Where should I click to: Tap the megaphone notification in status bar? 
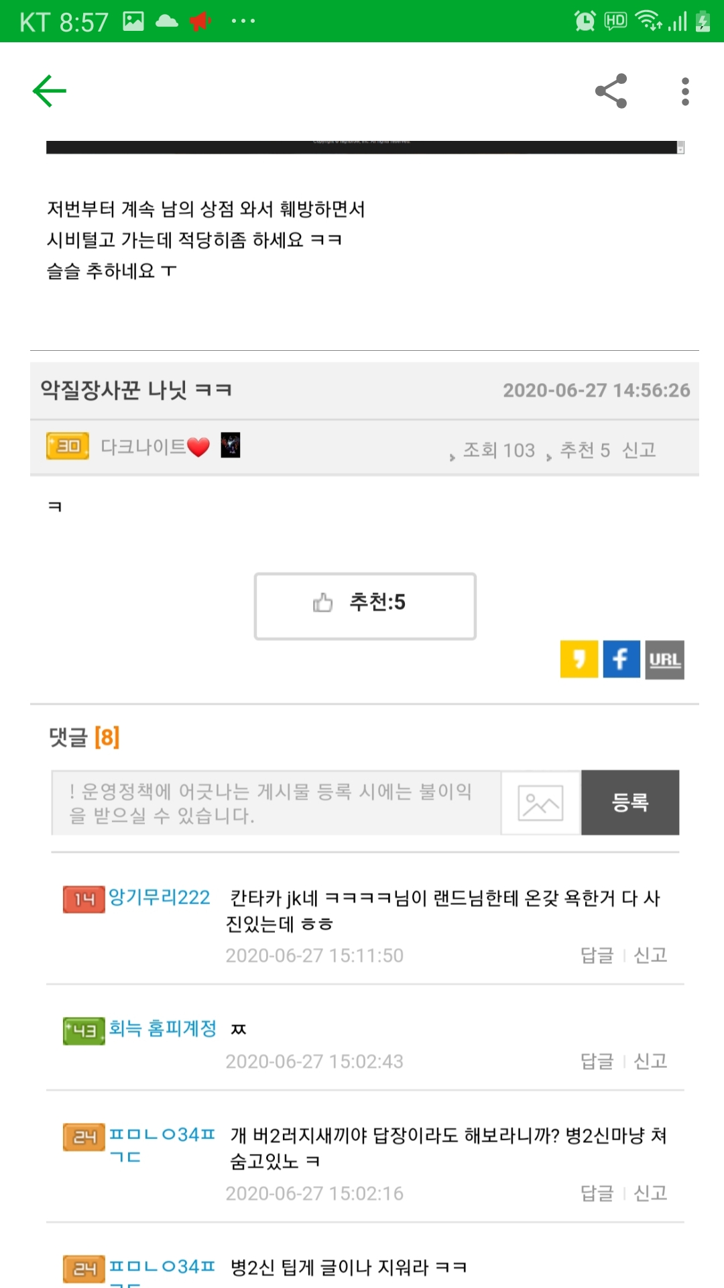[x=200, y=21]
